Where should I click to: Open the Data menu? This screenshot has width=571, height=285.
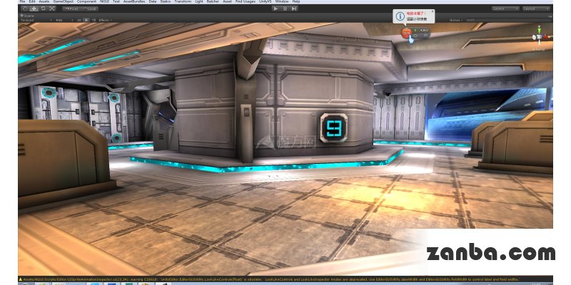pyautogui.click(x=153, y=2)
